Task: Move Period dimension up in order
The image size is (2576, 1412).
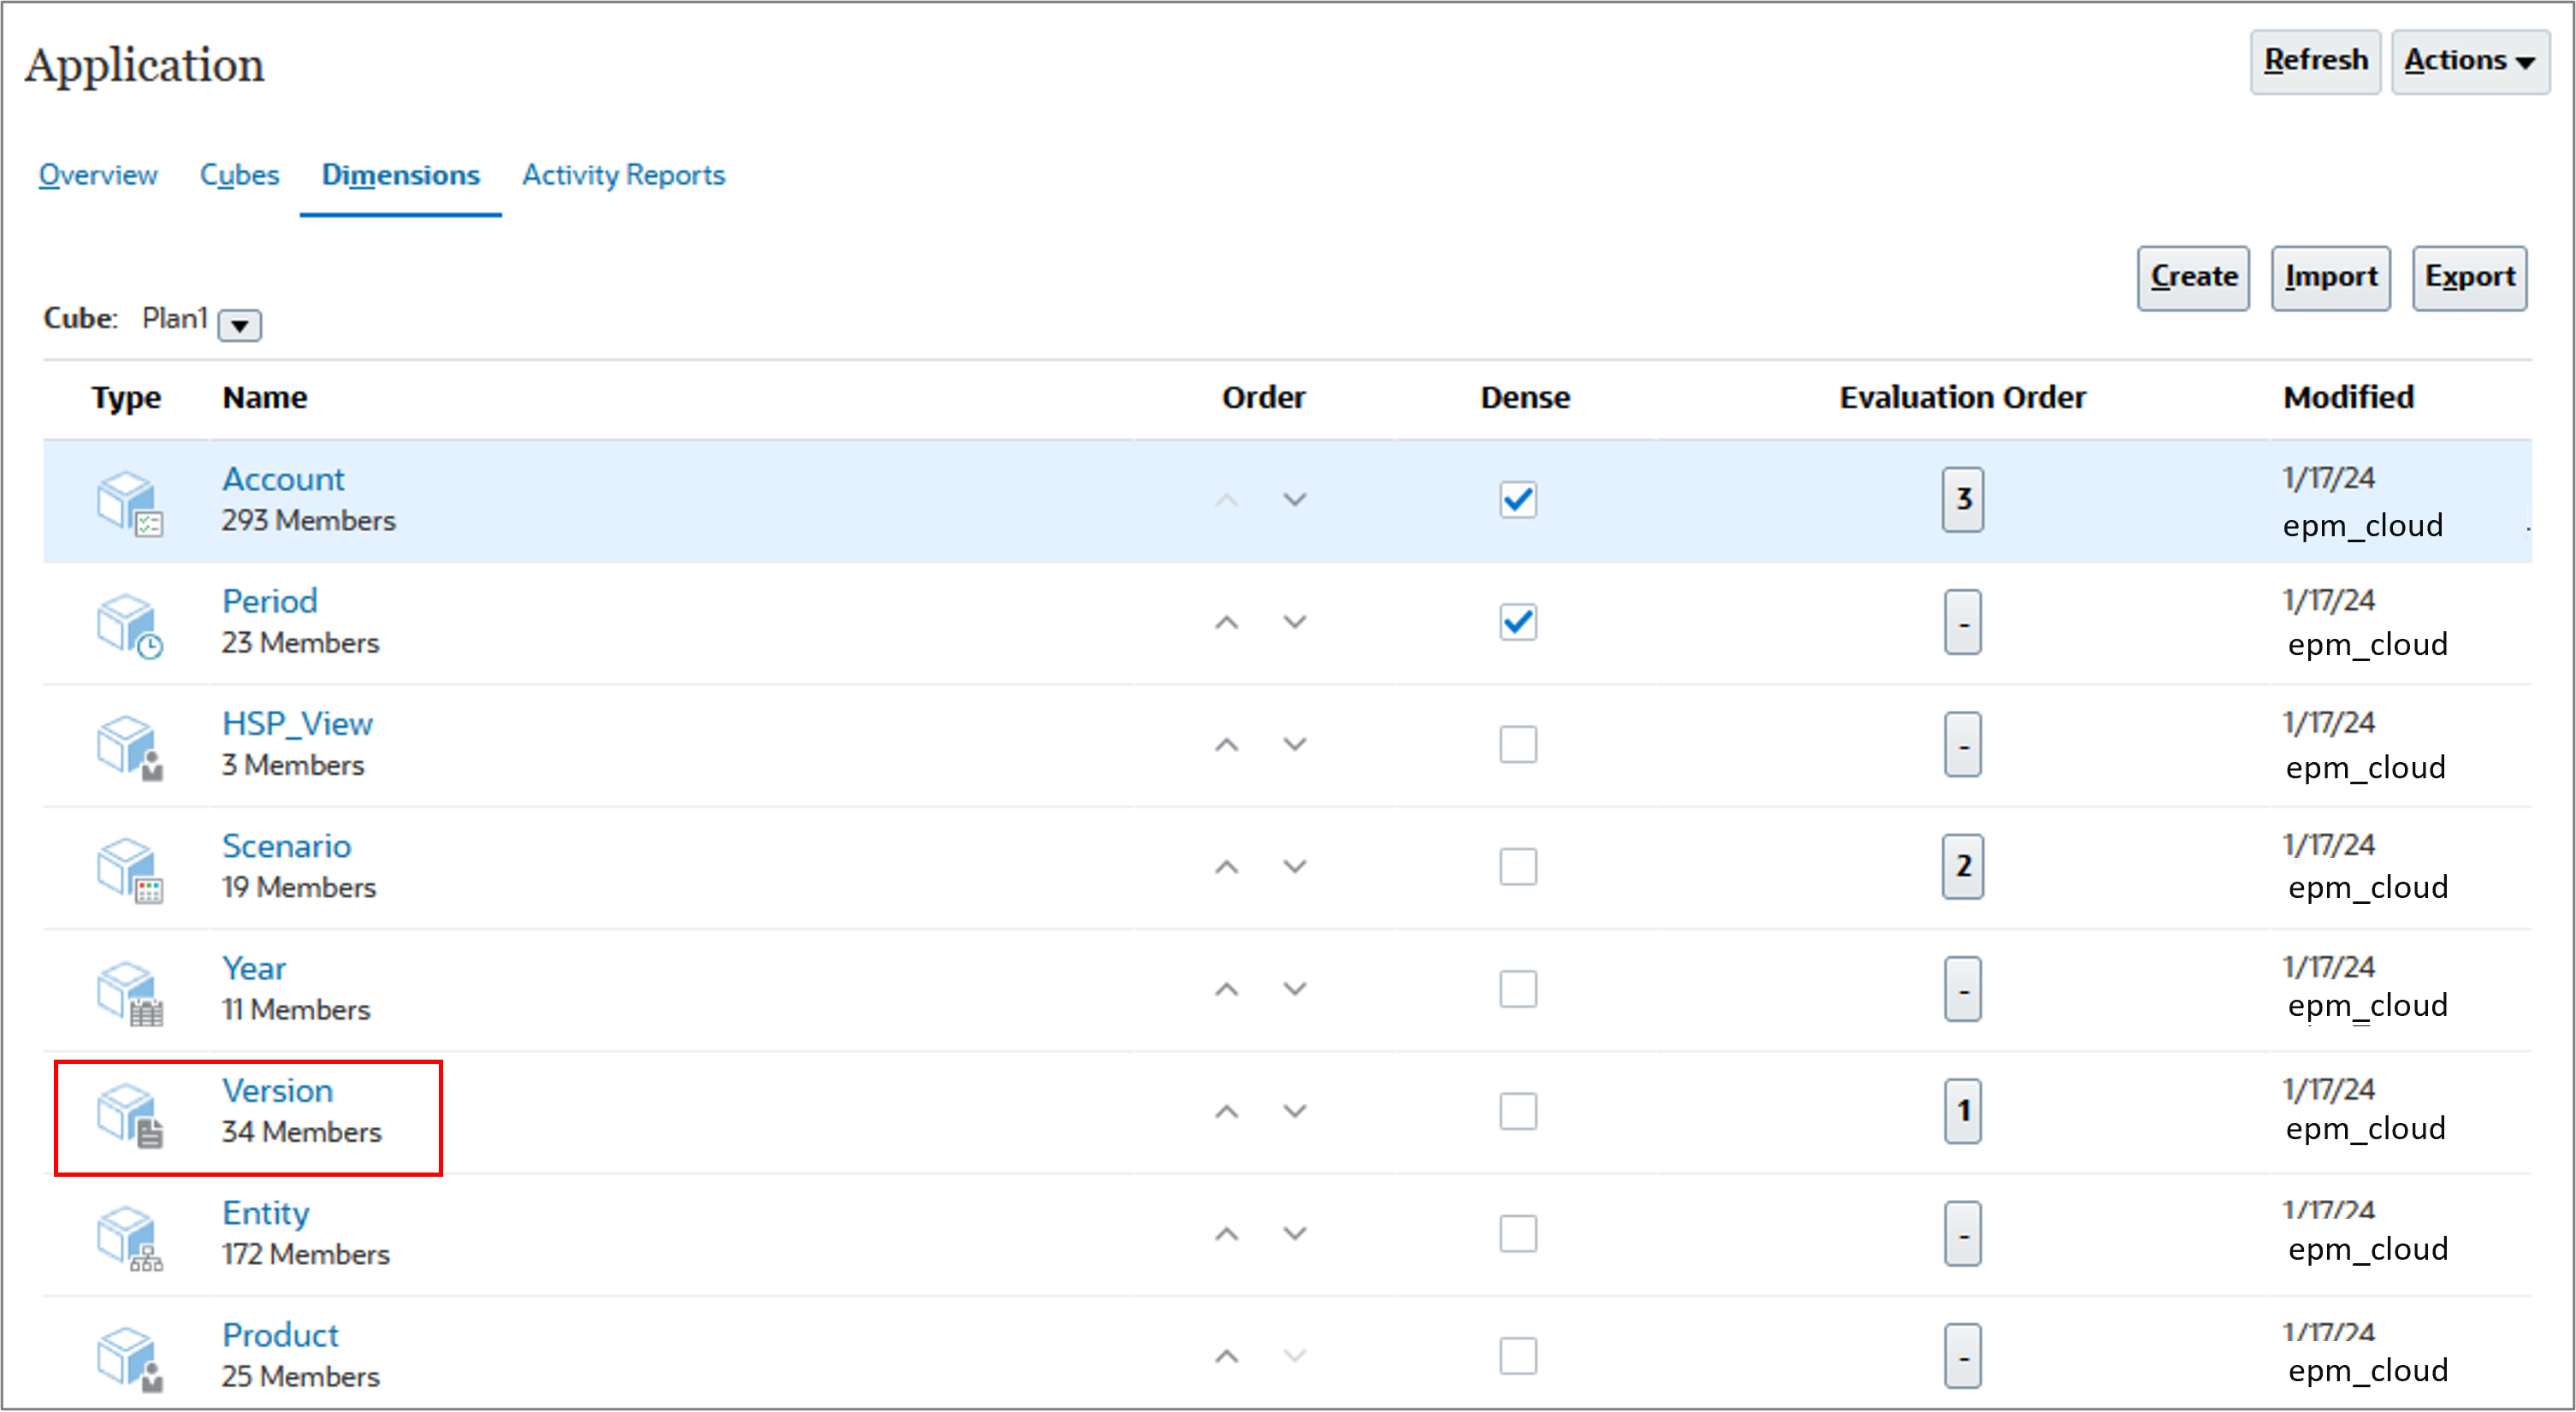Action: click(x=1226, y=623)
